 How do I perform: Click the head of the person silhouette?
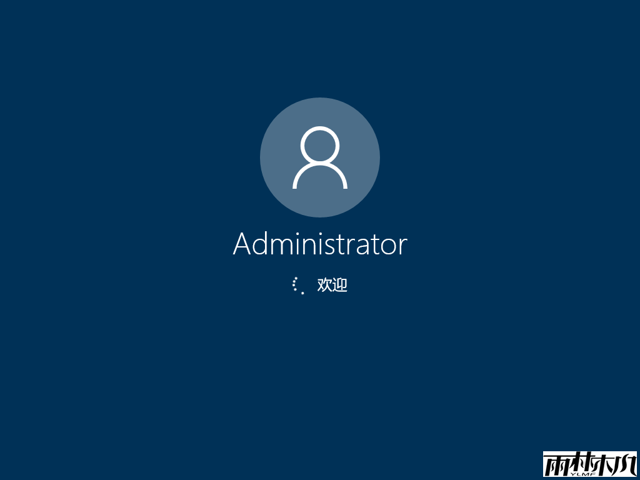(320, 146)
